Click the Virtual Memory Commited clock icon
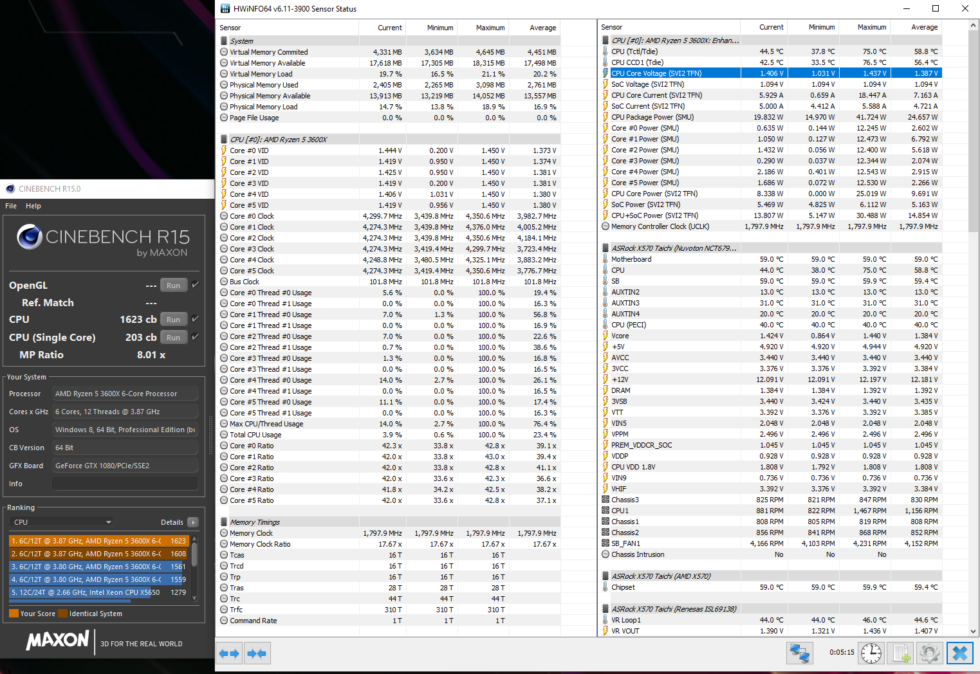Screen dimensions: 980x674 [x=224, y=52]
